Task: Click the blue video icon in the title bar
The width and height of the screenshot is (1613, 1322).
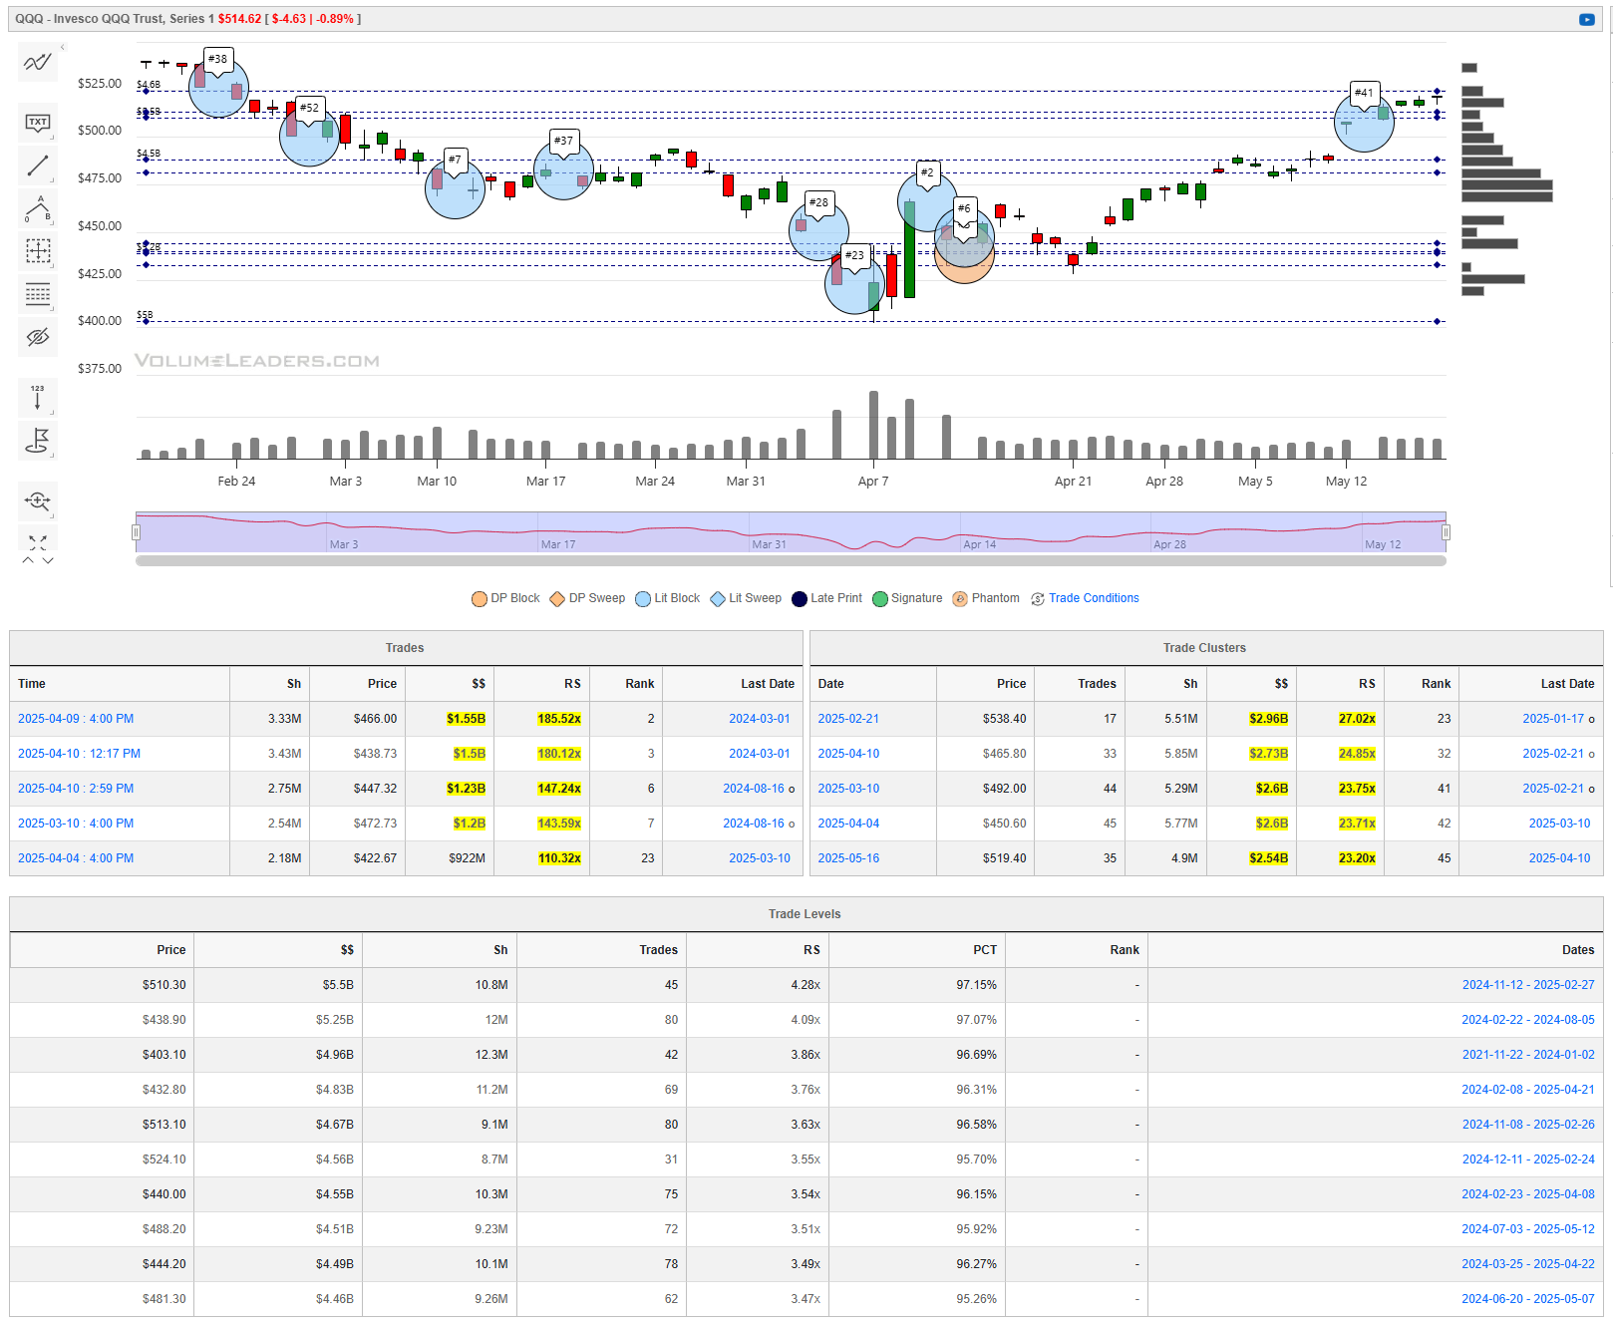Action: [x=1586, y=19]
